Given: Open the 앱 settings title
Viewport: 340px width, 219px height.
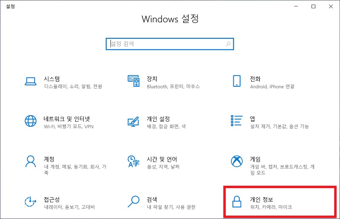Looking at the screenshot, I should (252, 119).
